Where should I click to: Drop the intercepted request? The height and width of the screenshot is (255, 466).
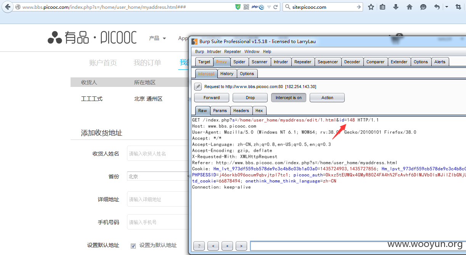[250, 98]
